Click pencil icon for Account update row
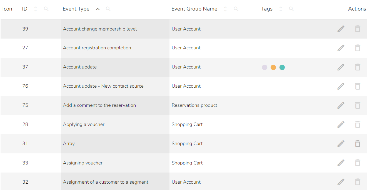This screenshot has height=190, width=367. pos(341,67)
